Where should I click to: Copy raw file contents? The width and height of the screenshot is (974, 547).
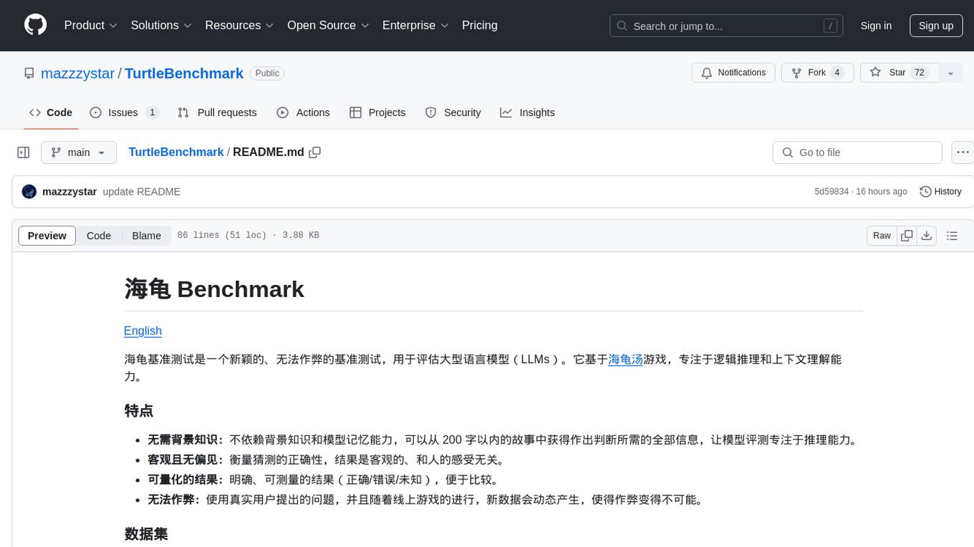tap(907, 236)
